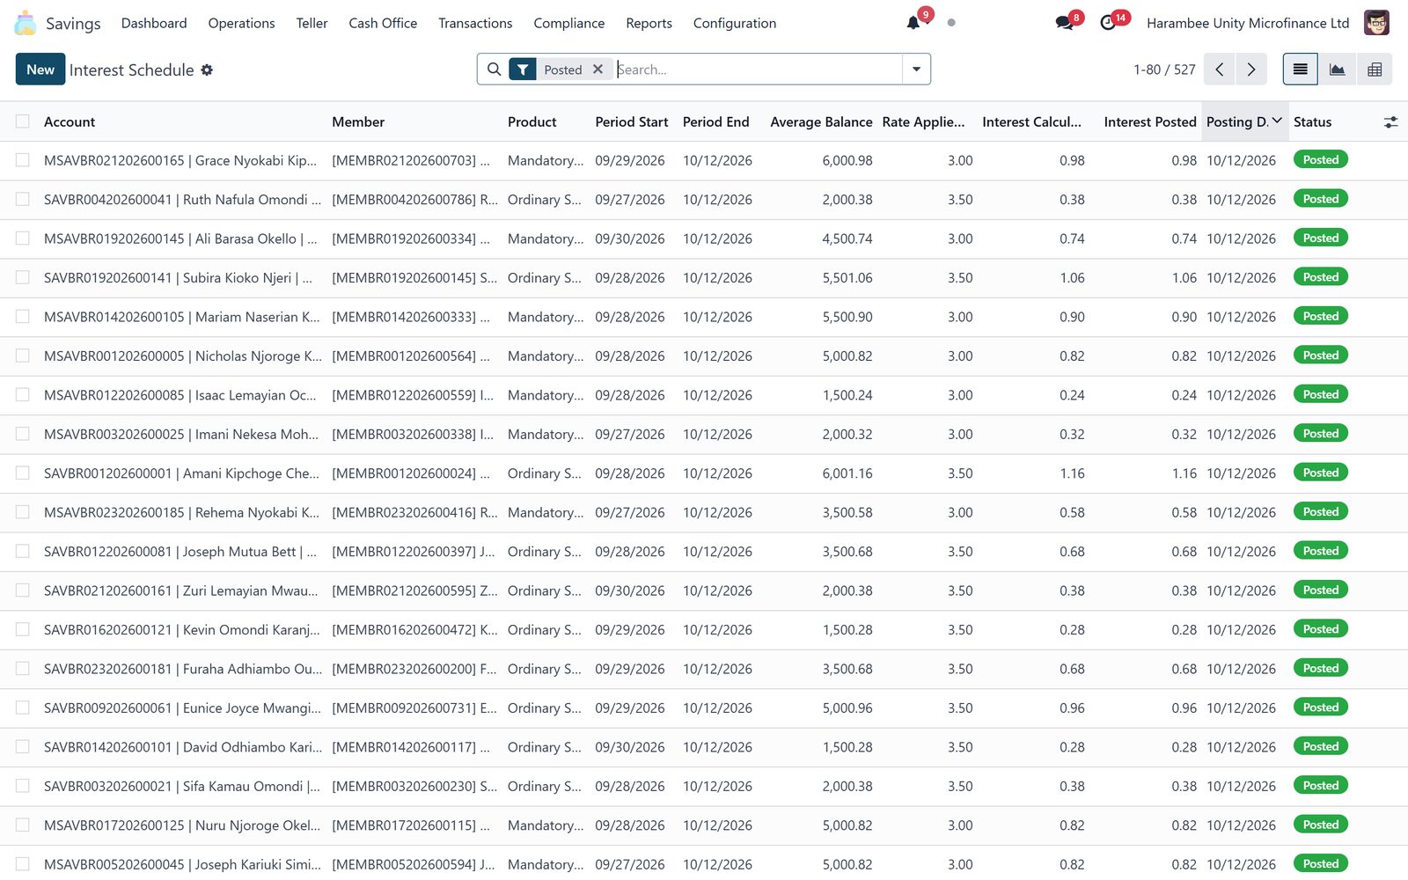
Task: Open the chat messages icon
Action: (x=1065, y=23)
